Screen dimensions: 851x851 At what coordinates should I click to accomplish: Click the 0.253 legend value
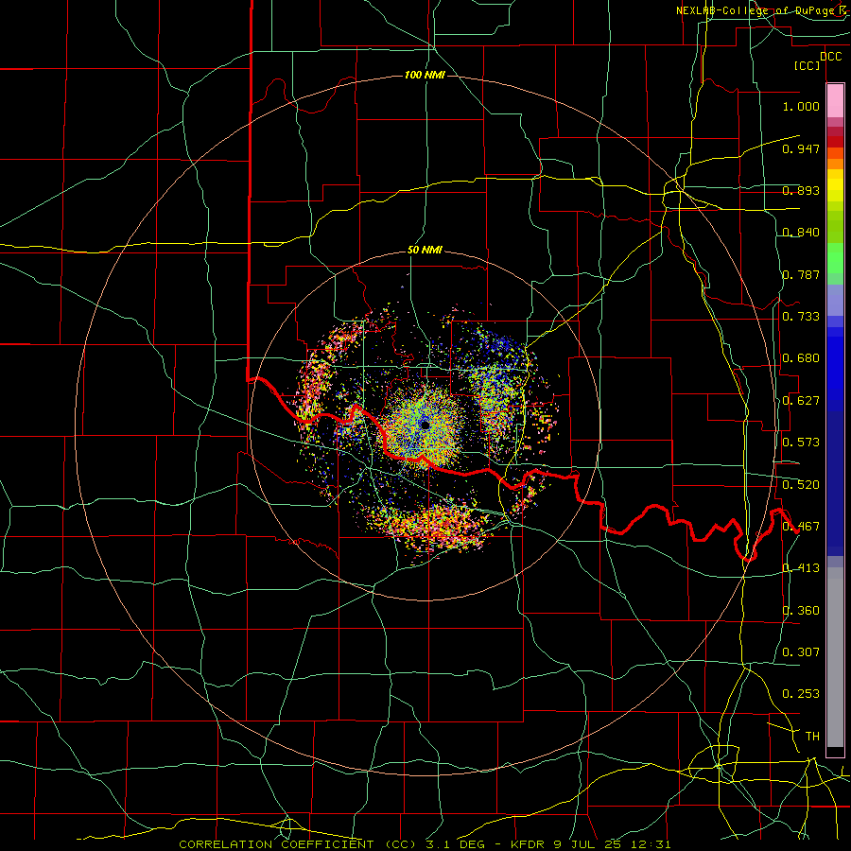pyautogui.click(x=801, y=694)
